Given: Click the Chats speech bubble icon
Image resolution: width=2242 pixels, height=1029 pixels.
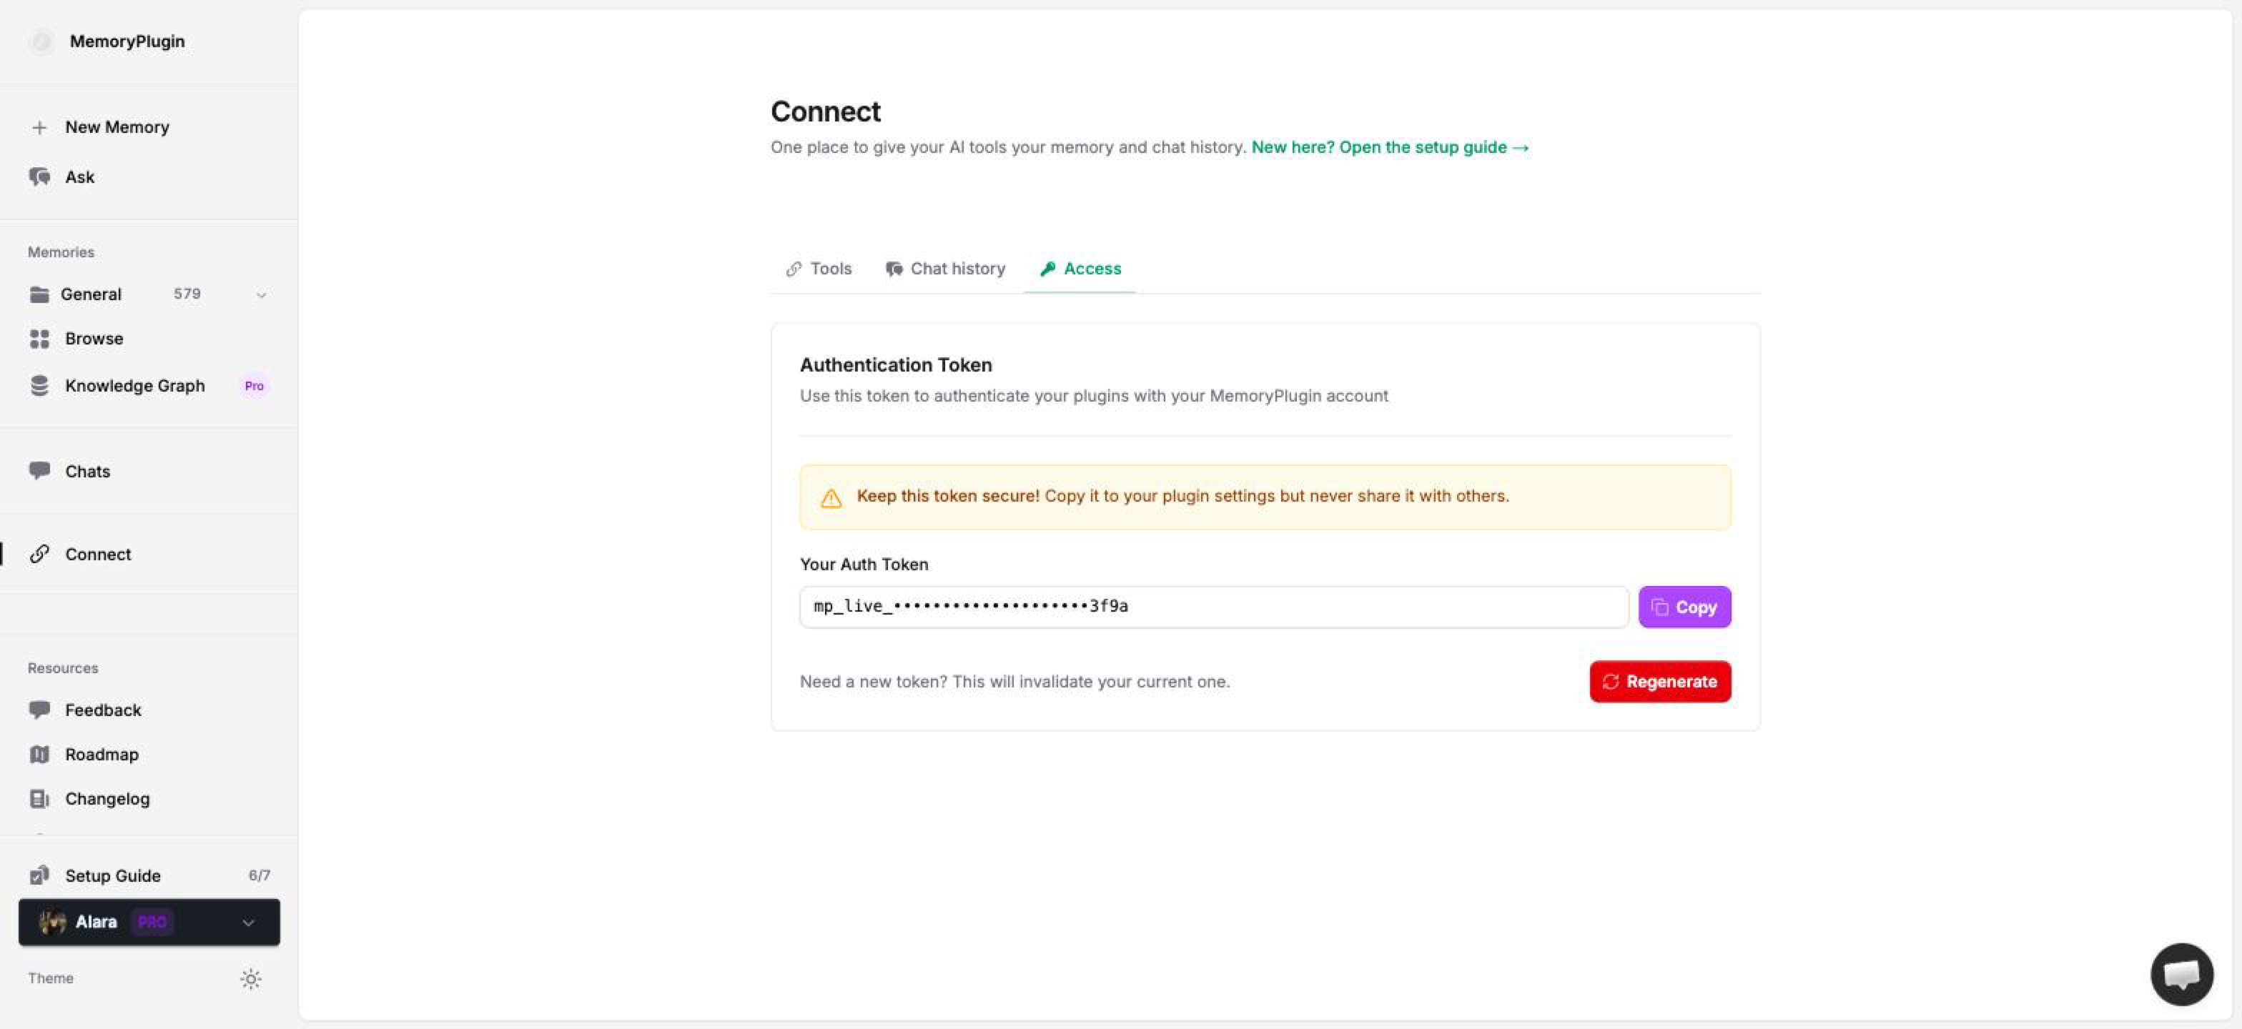Looking at the screenshot, I should (x=39, y=471).
